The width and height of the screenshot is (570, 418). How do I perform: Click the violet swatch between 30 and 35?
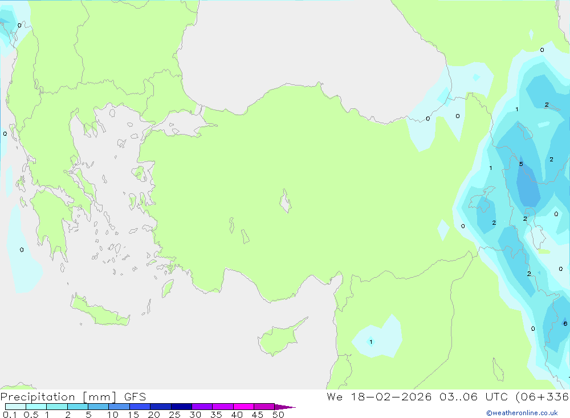(x=202, y=407)
